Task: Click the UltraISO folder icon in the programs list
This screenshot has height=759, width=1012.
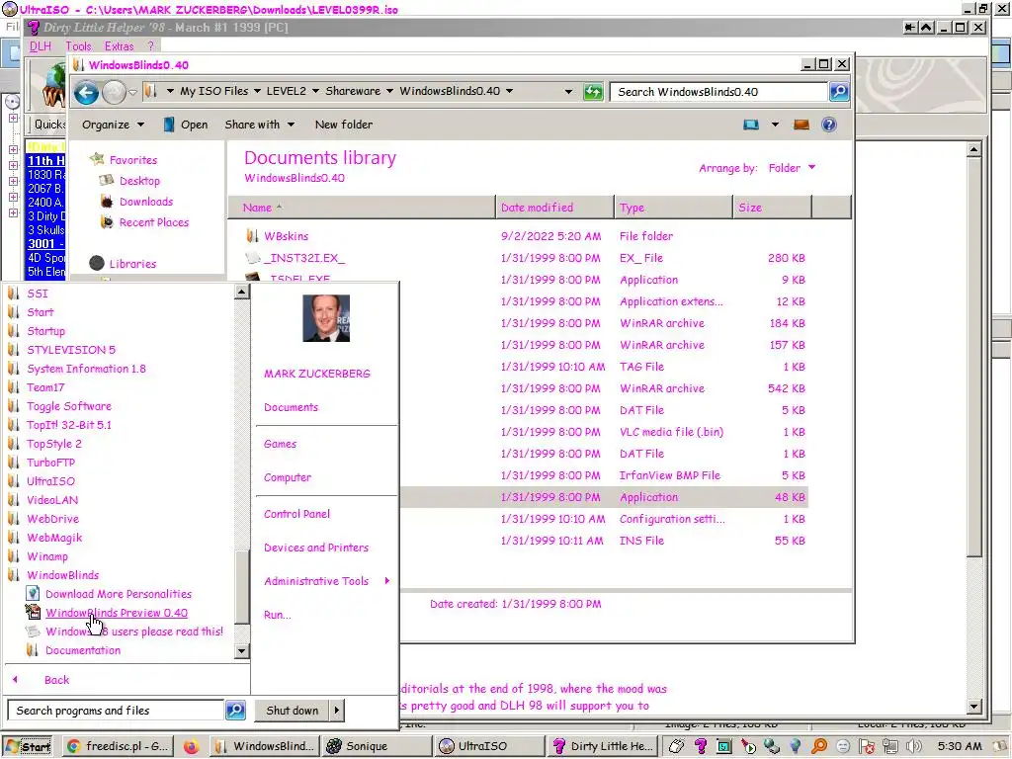Action: pos(14,481)
